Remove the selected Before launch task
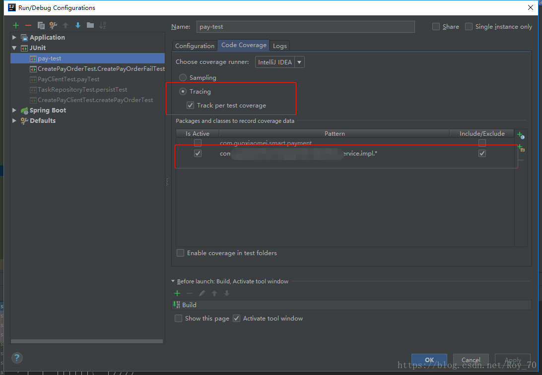 pyautogui.click(x=190, y=293)
